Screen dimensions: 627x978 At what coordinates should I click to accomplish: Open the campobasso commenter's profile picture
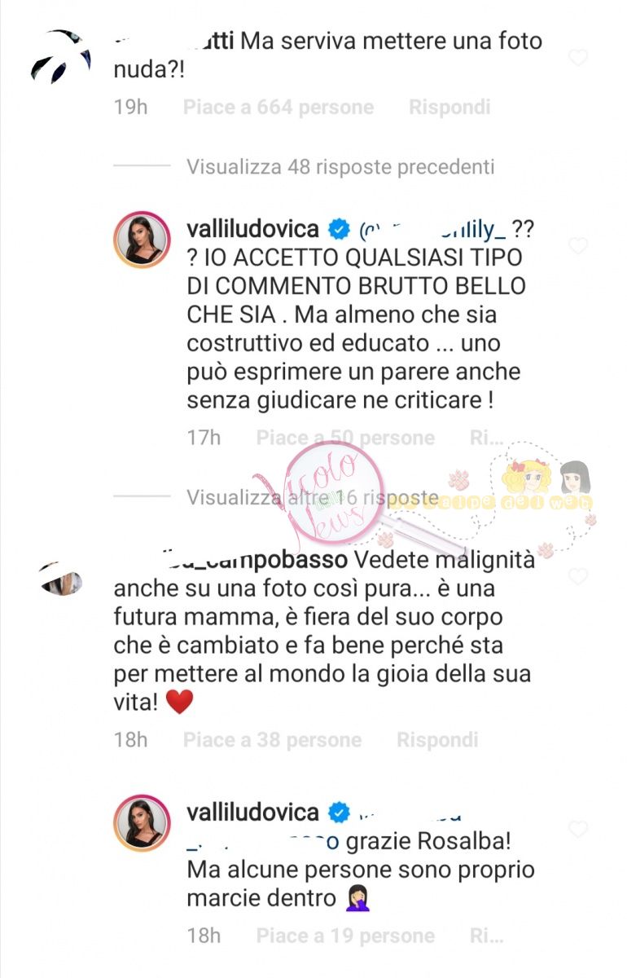pyautogui.click(x=61, y=578)
